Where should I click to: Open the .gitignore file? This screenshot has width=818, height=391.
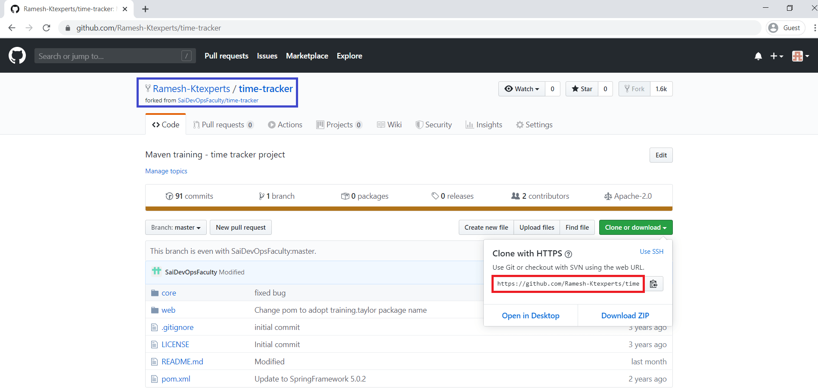177,327
